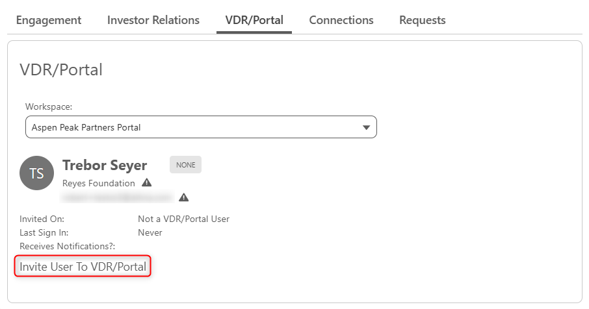
Task: Click the Reyes Foundation organization name
Action: pyautogui.click(x=98, y=183)
